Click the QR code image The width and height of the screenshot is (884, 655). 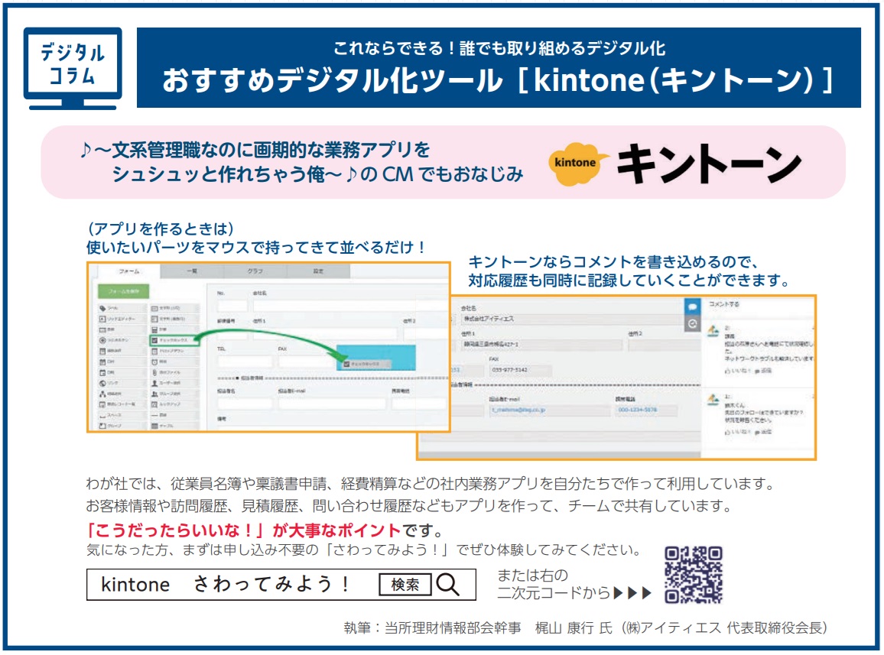coord(694,575)
